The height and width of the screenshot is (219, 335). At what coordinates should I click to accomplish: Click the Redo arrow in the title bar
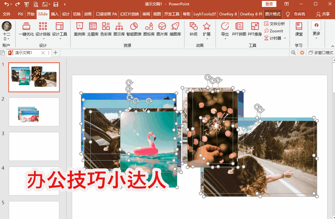[x=18, y=4]
